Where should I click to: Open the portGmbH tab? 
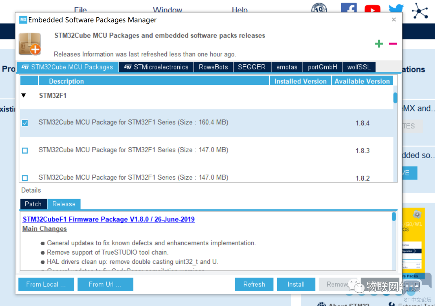(322, 67)
